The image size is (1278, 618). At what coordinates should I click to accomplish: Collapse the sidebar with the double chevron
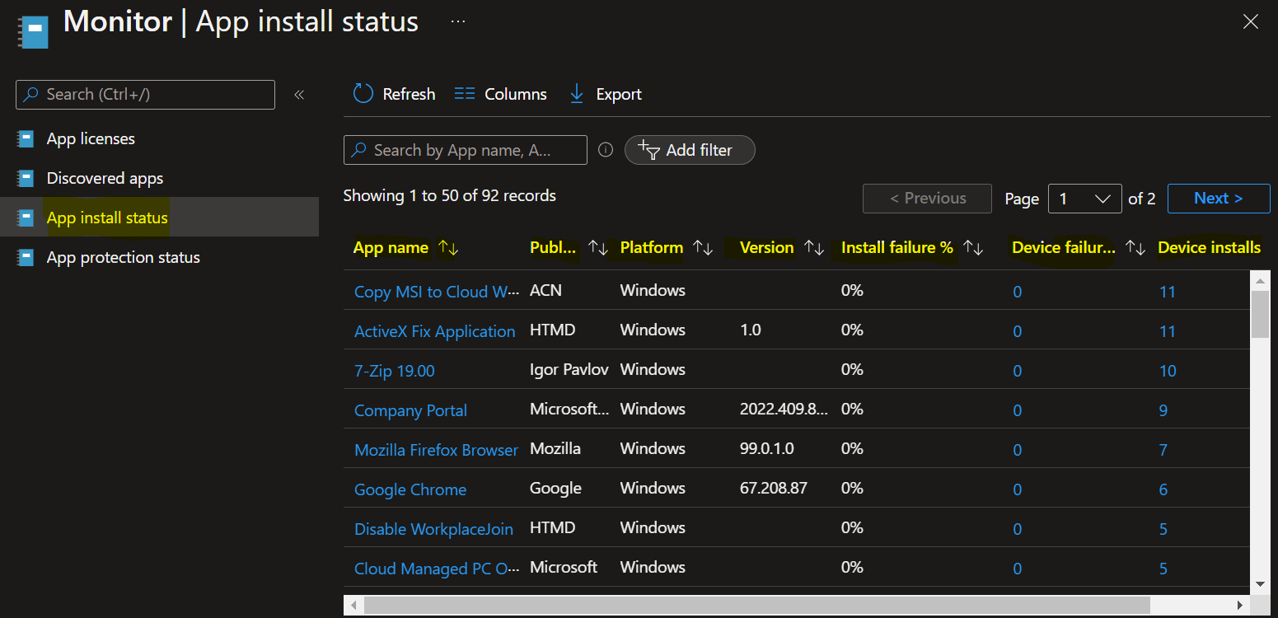pyautogui.click(x=299, y=95)
